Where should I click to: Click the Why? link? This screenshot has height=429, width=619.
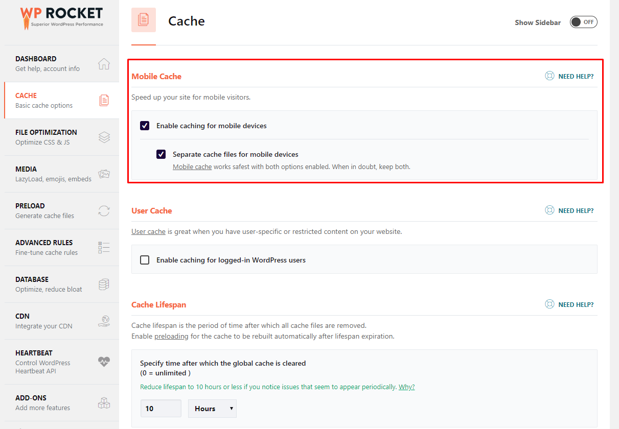click(x=407, y=387)
